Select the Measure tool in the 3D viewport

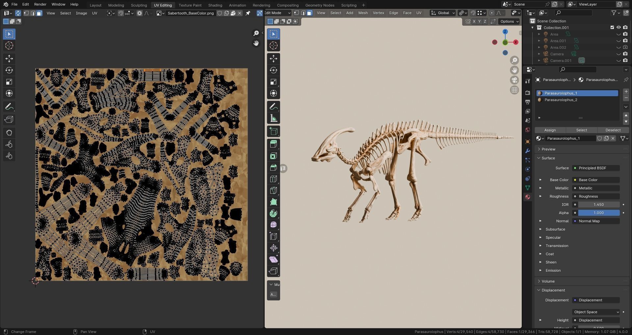coord(274,118)
